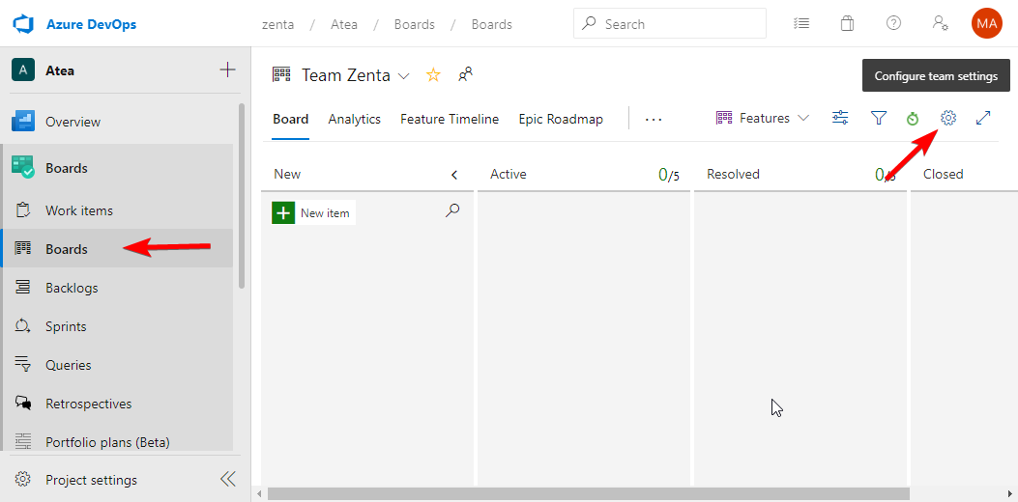The height and width of the screenshot is (502, 1018).
Task: Click the green stopwatch icon in toolbar
Action: (914, 119)
